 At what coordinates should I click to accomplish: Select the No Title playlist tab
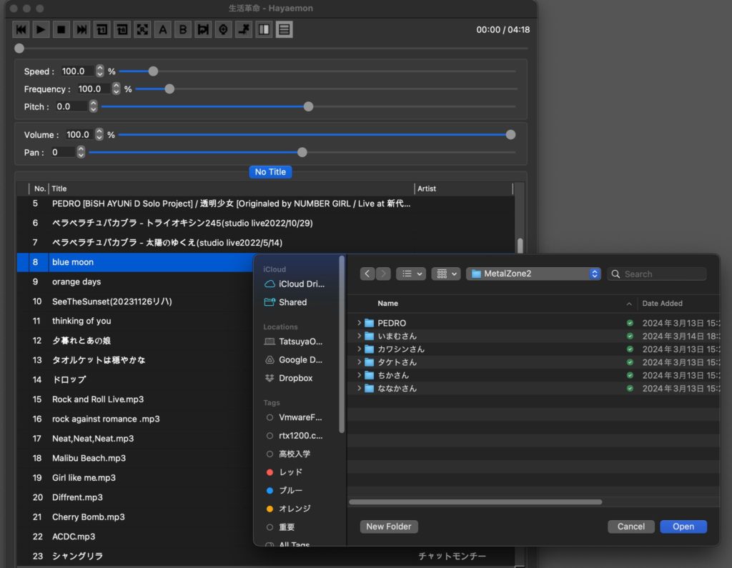click(x=270, y=172)
